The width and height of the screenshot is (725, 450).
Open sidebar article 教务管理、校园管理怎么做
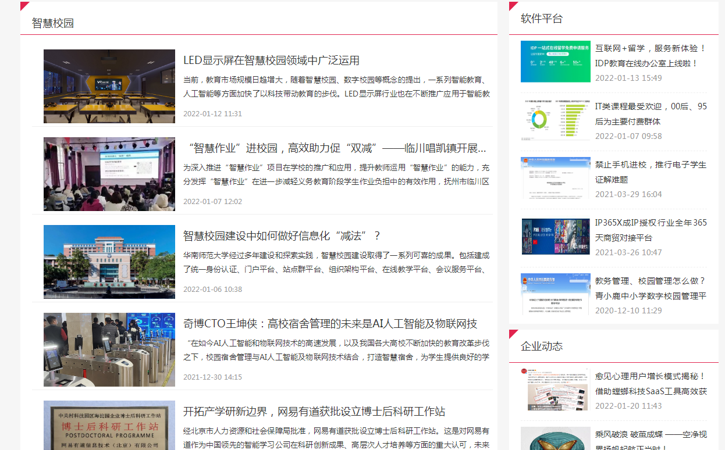(x=651, y=288)
